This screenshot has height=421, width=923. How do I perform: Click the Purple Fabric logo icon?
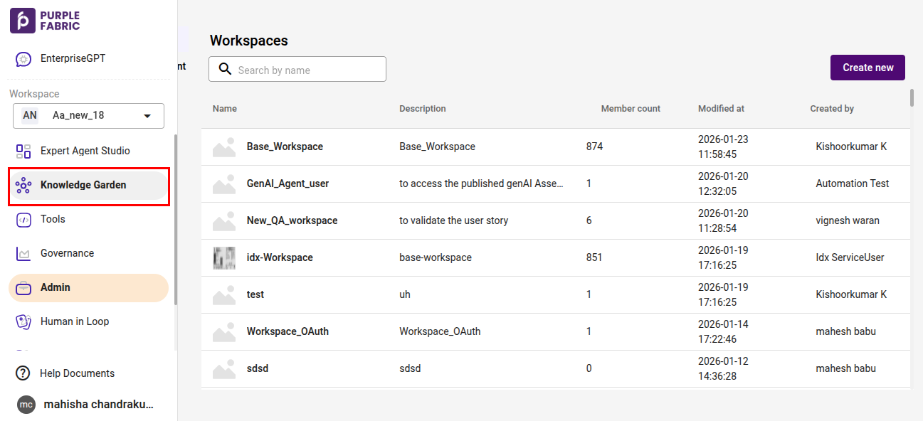point(22,21)
